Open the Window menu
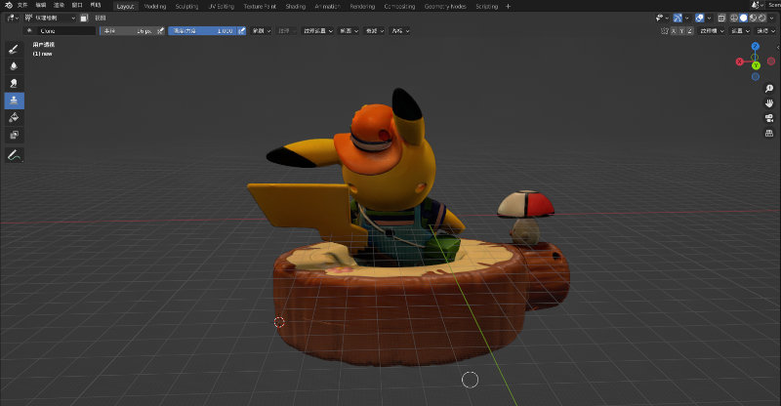The height and width of the screenshot is (406, 781). (x=77, y=6)
